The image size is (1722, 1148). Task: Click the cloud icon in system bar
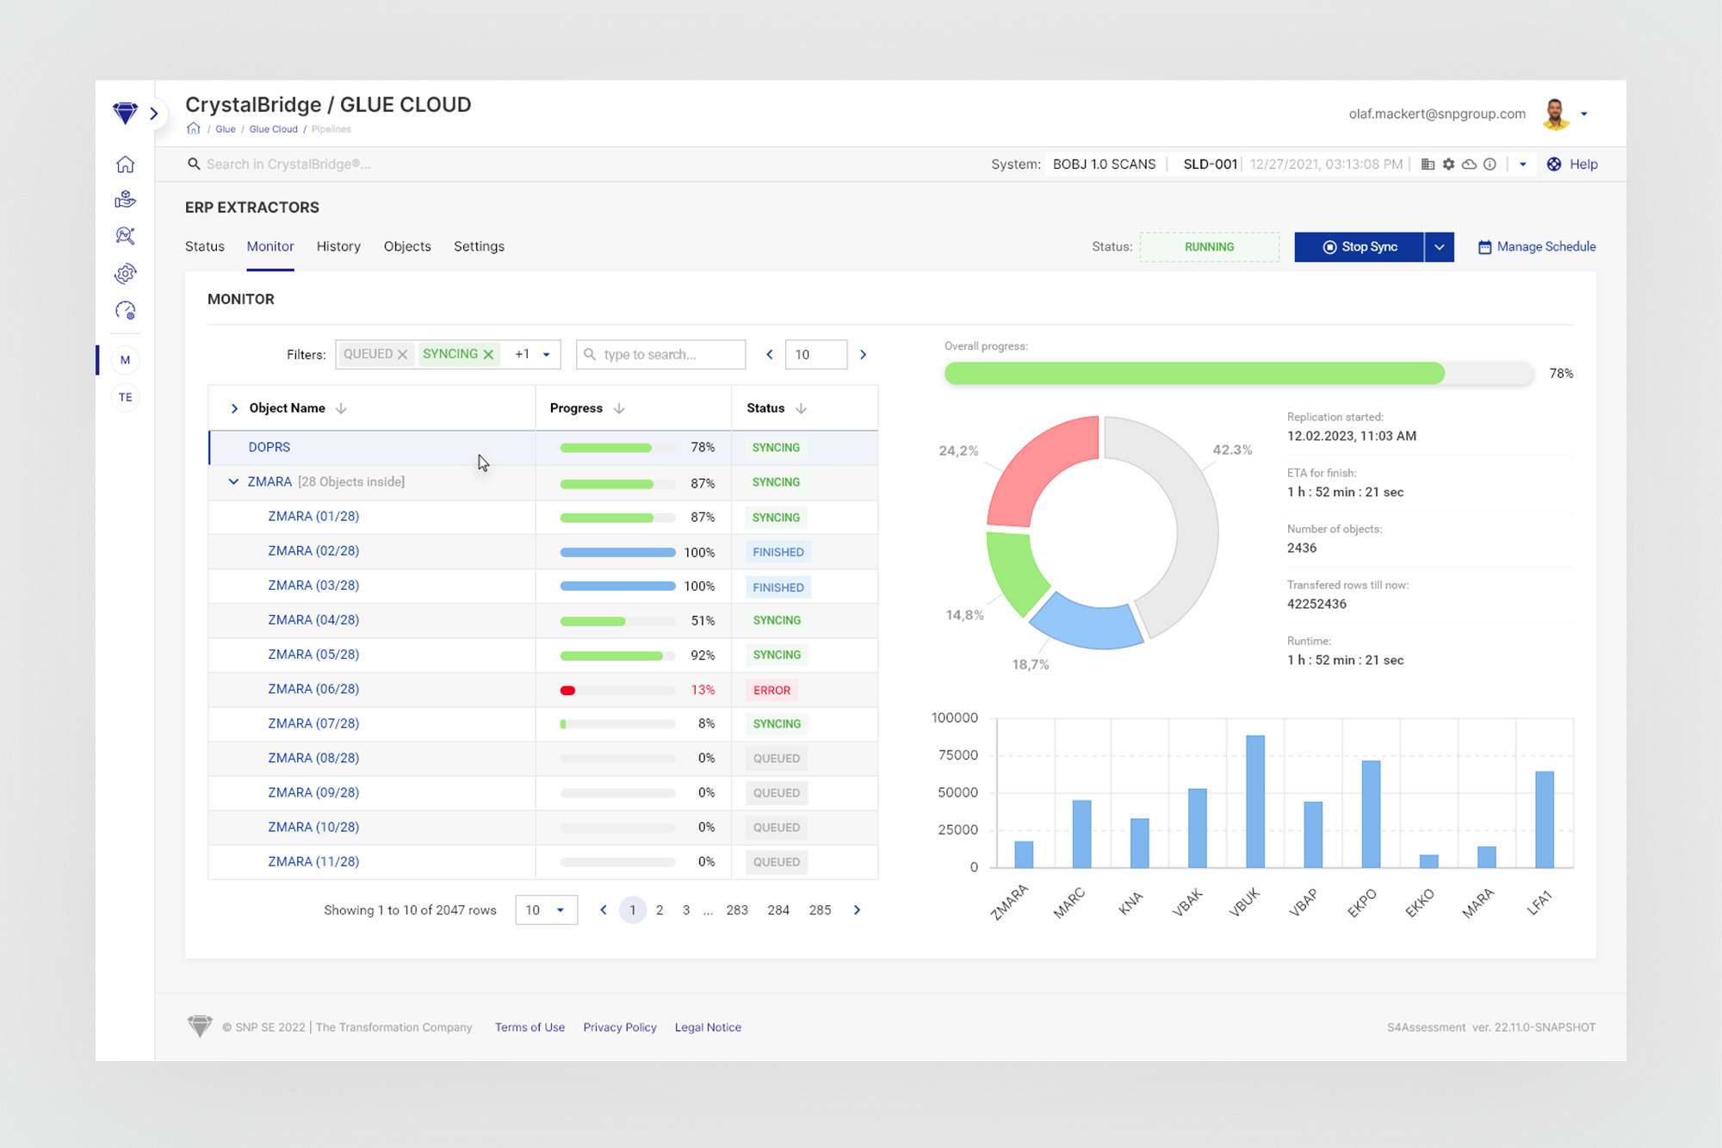1469,164
